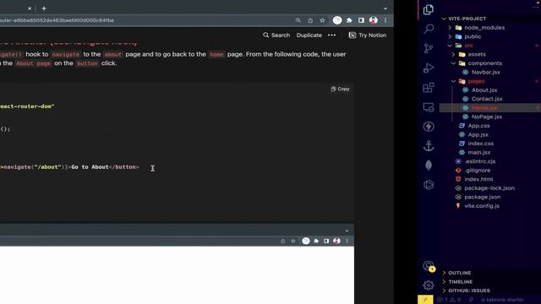Open a new browser tab with plus button
Screen dimensions: 541x304
[44, 8]
